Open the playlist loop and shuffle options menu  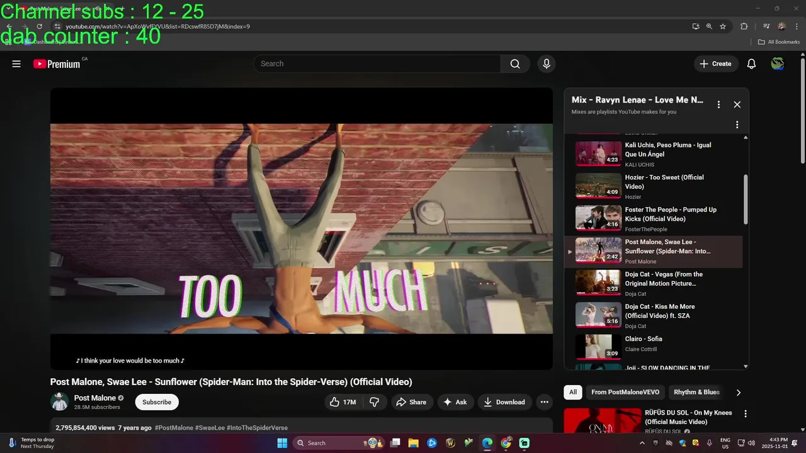737,125
